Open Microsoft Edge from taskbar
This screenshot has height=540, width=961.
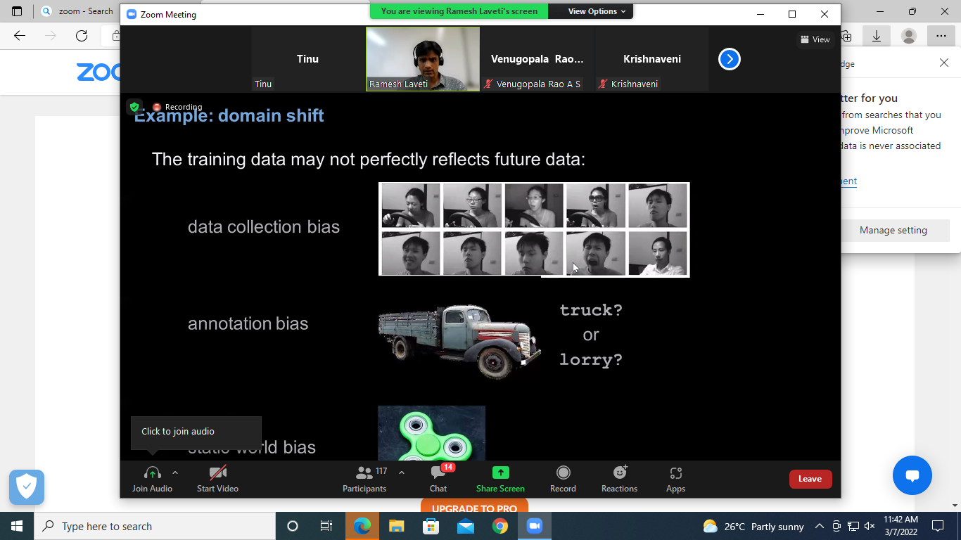point(362,526)
